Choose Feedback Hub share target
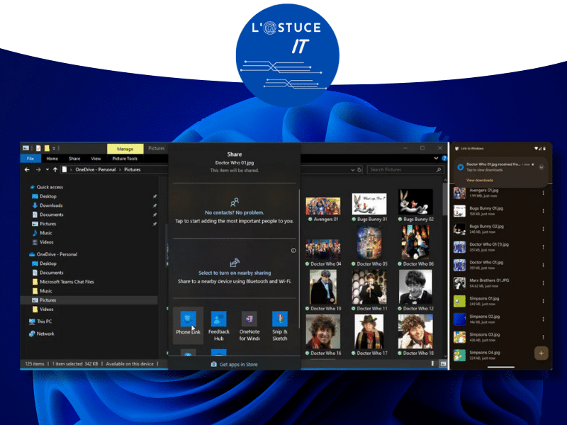This screenshot has height=425, width=567. click(x=219, y=325)
